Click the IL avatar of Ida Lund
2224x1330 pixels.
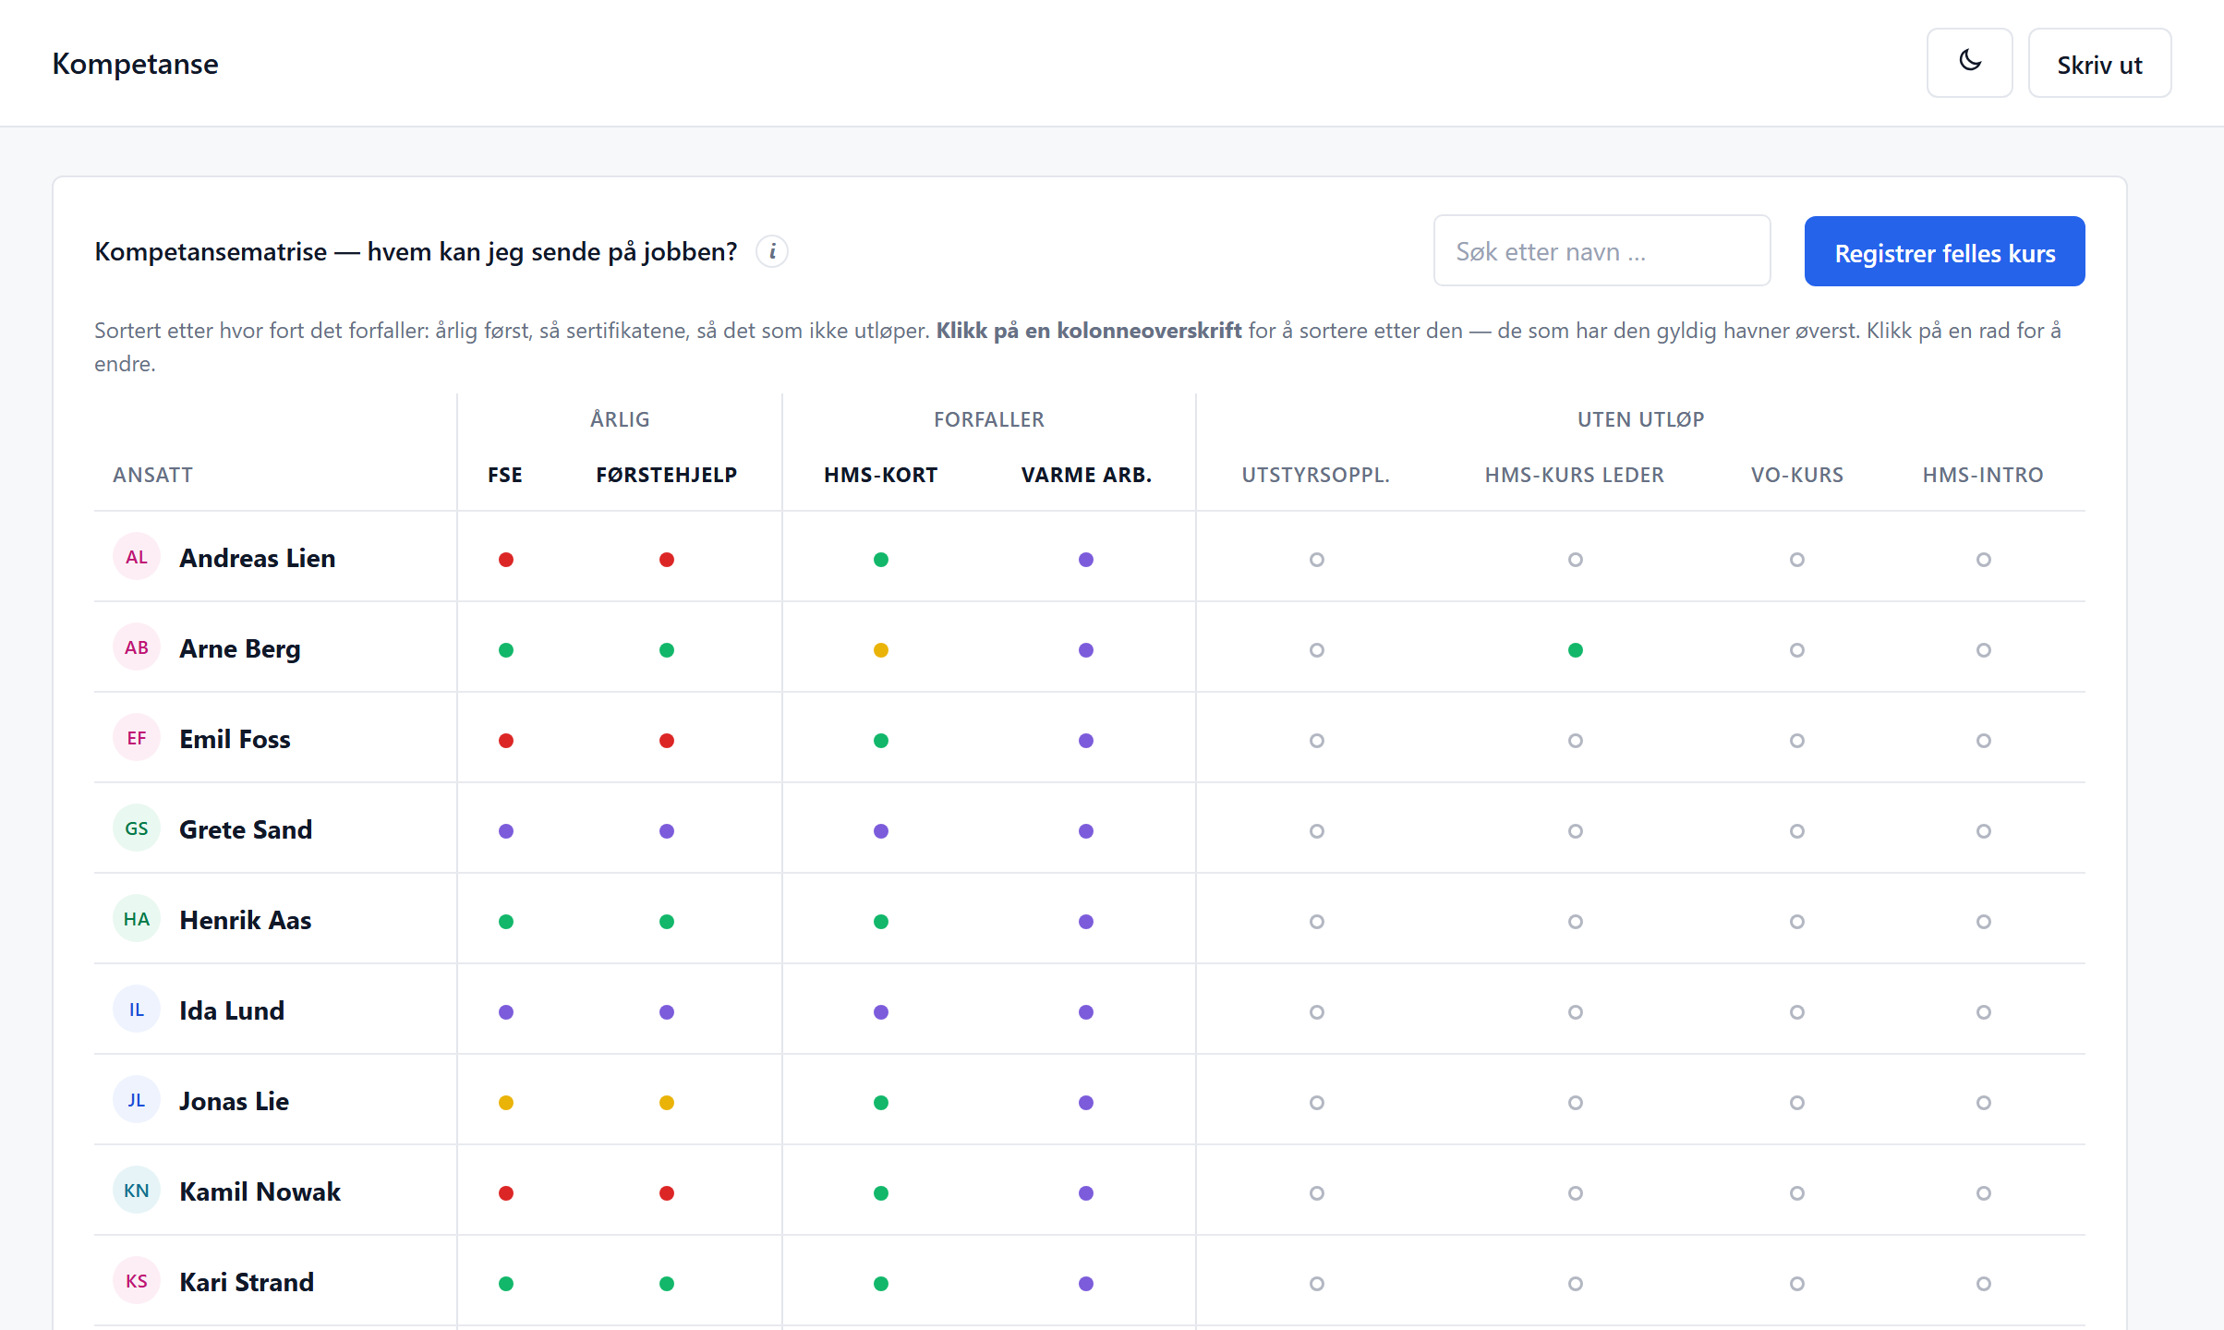tap(137, 1010)
